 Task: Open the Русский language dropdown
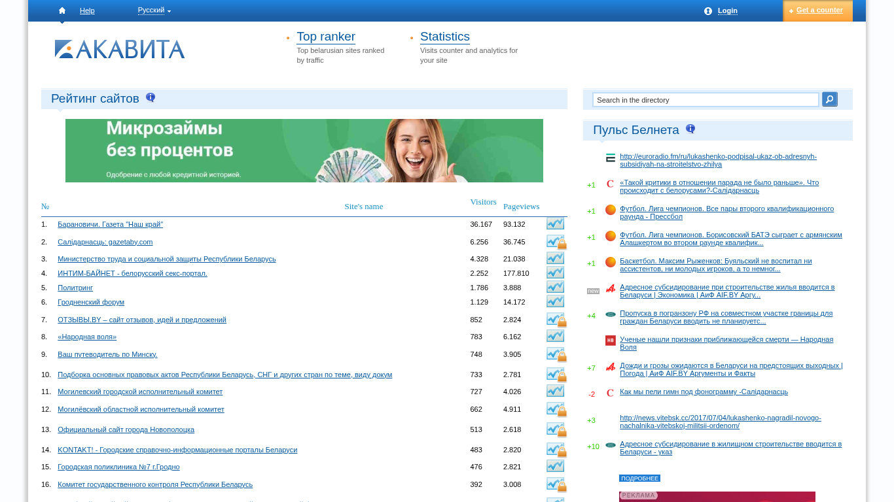154,10
